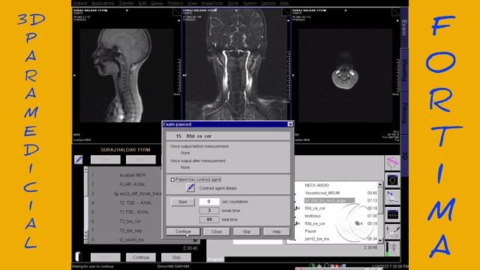Open contrast agent details pencil icon in dialog
The image size is (480, 270).
(190, 187)
